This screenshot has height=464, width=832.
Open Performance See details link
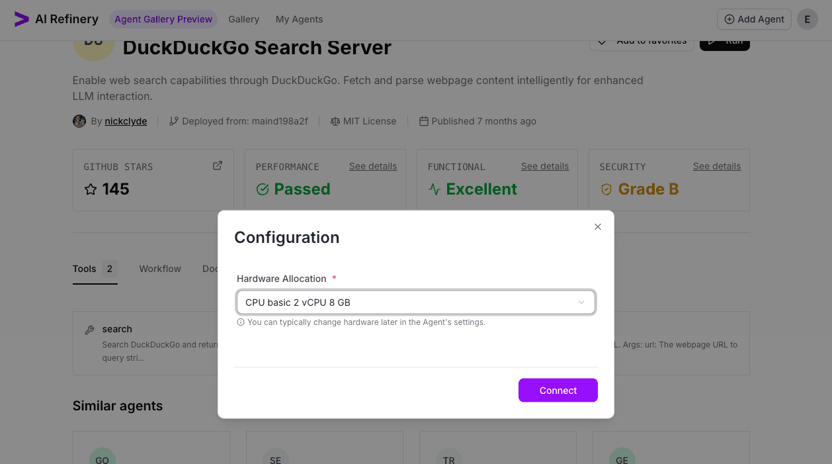point(373,166)
